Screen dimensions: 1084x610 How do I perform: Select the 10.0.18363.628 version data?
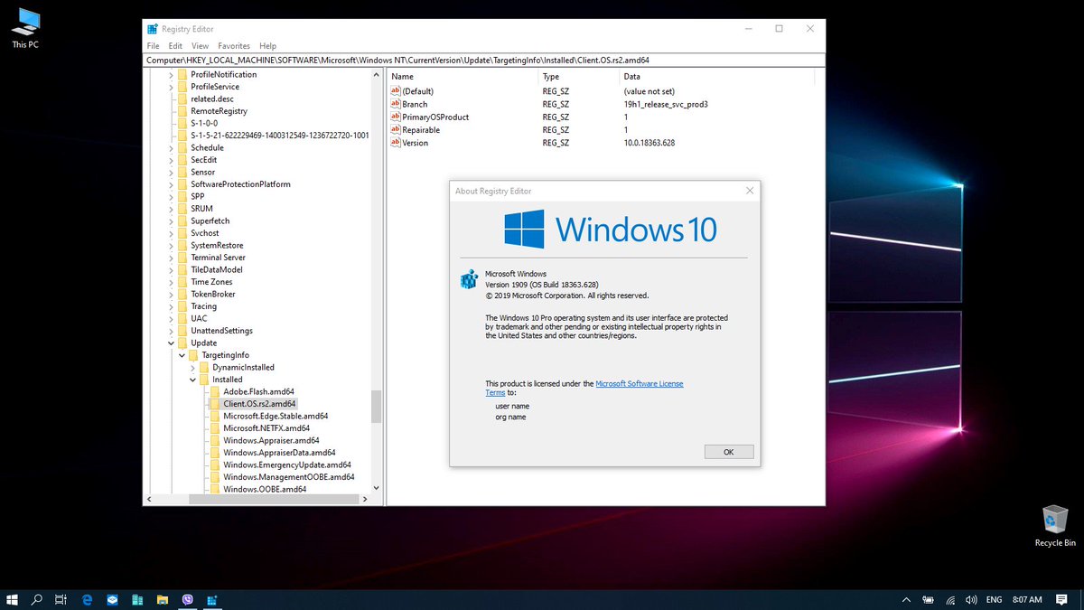click(x=649, y=143)
